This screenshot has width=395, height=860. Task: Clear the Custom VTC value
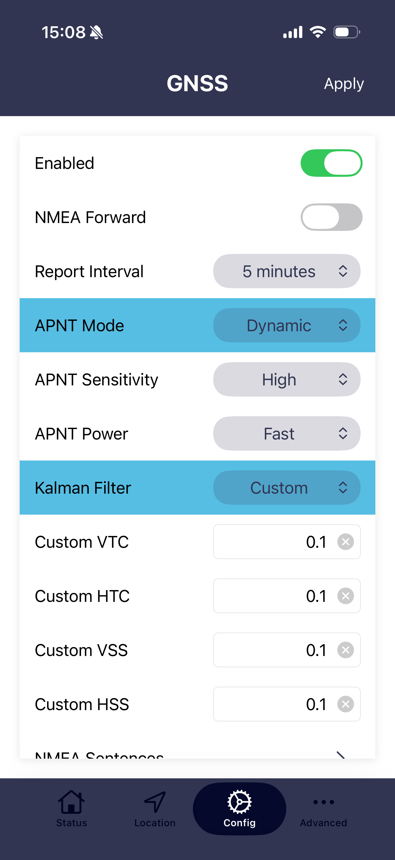pyautogui.click(x=345, y=542)
